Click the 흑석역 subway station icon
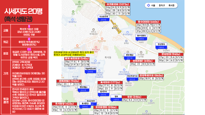This screenshot has width=205, height=115. coord(115,25)
